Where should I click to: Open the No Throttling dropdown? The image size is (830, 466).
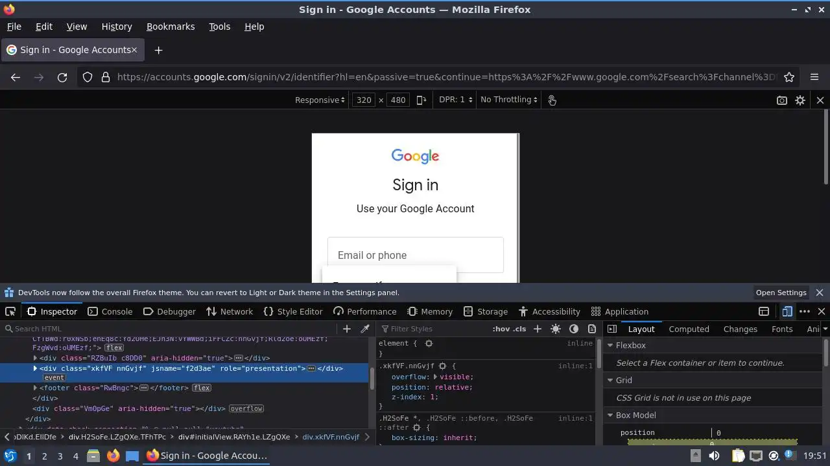click(x=510, y=100)
